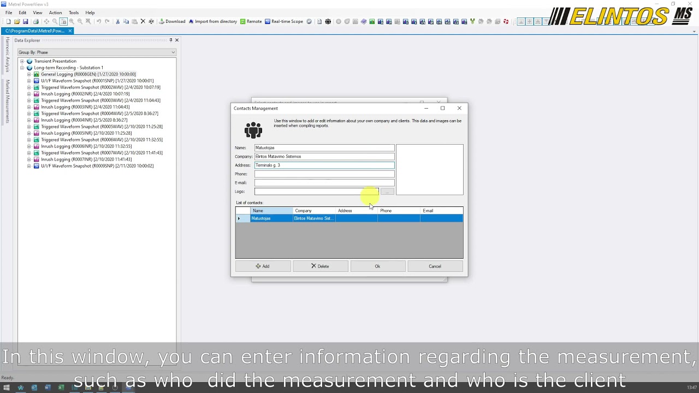Image resolution: width=699 pixels, height=393 pixels.
Task: Open the Marked Measurements side tab
Action: (x=8, y=102)
